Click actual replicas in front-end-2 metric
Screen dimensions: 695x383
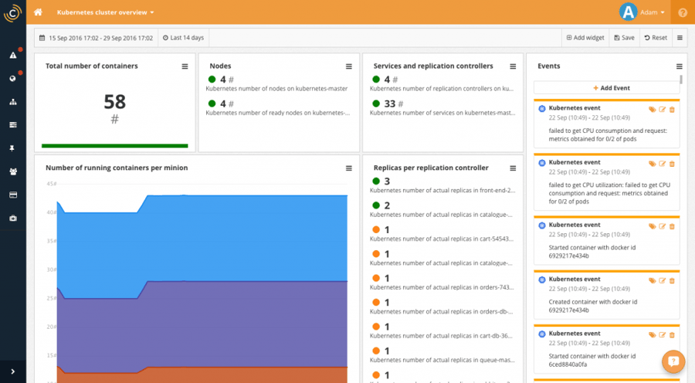tap(442, 191)
